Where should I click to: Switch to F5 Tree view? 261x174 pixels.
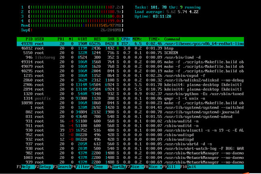98,167
